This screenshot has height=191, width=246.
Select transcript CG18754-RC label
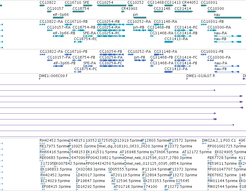click(86, 39)
